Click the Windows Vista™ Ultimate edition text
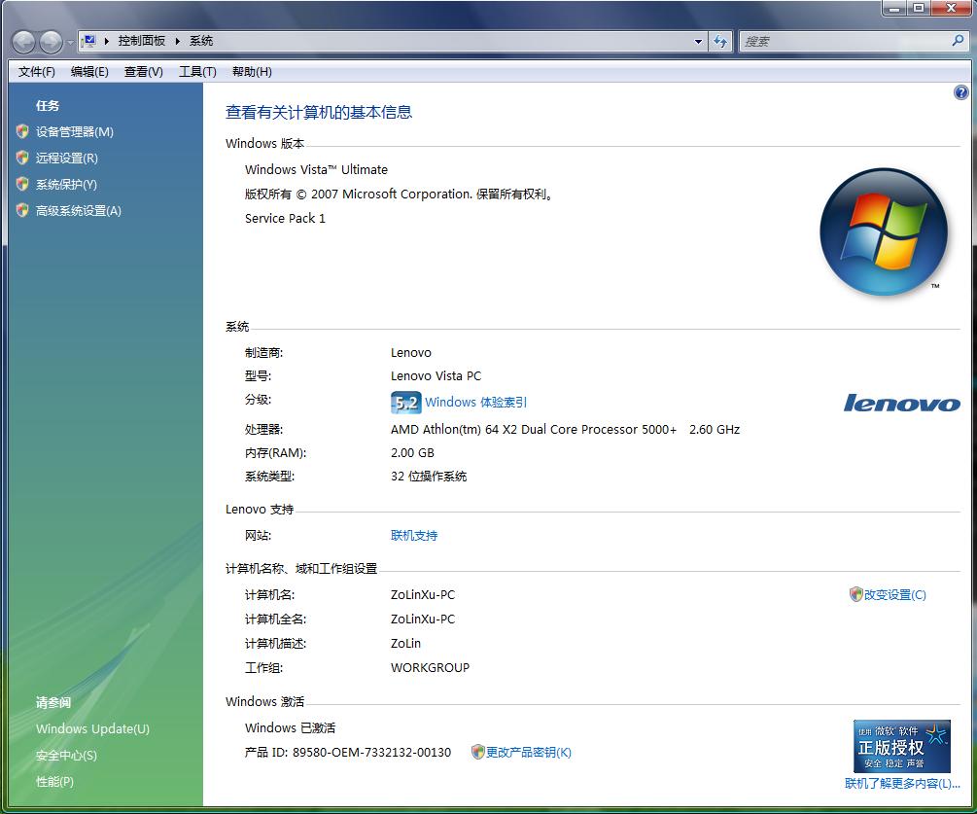The width and height of the screenshot is (977, 814). coord(316,169)
